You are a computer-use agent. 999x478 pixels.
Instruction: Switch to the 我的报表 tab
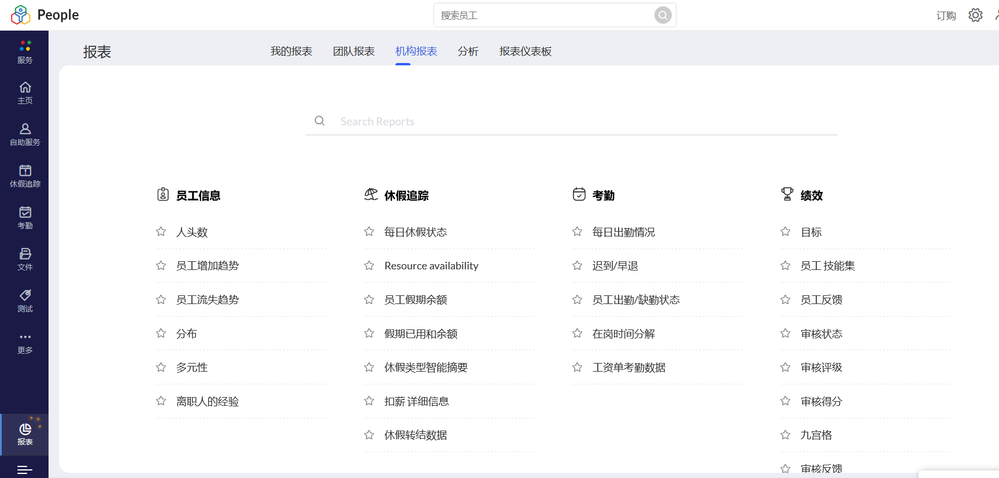pyautogui.click(x=291, y=51)
